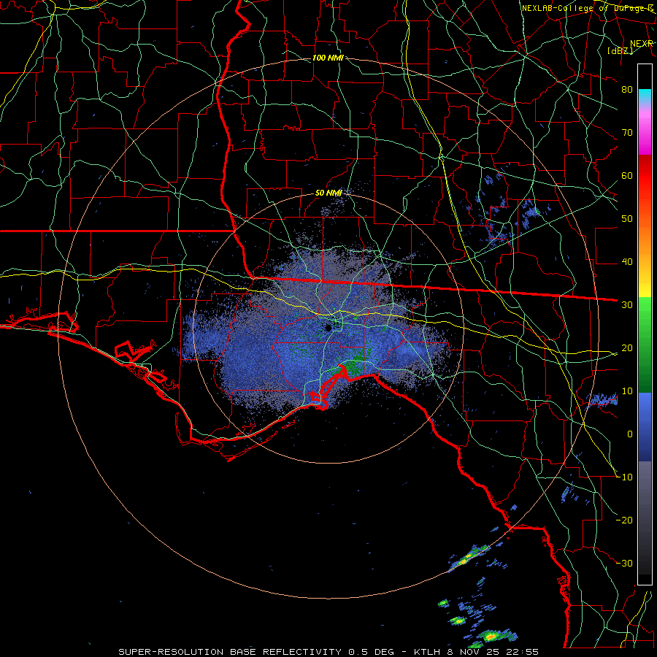Click the 80 value on the dBZ scale
The width and height of the screenshot is (657, 657).
click(627, 89)
